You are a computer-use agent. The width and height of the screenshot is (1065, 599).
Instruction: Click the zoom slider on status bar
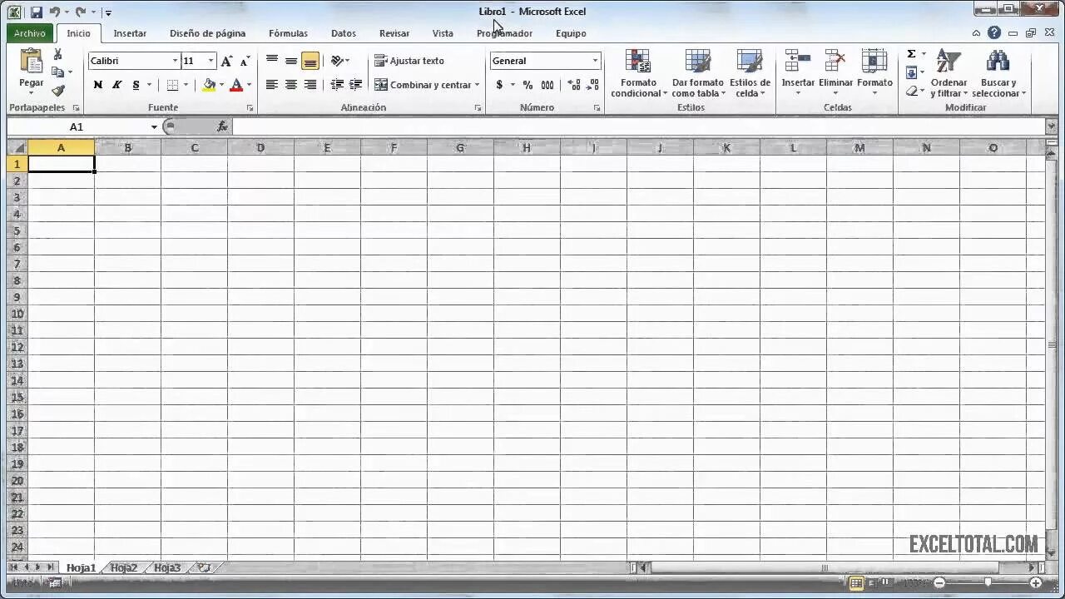(x=988, y=583)
